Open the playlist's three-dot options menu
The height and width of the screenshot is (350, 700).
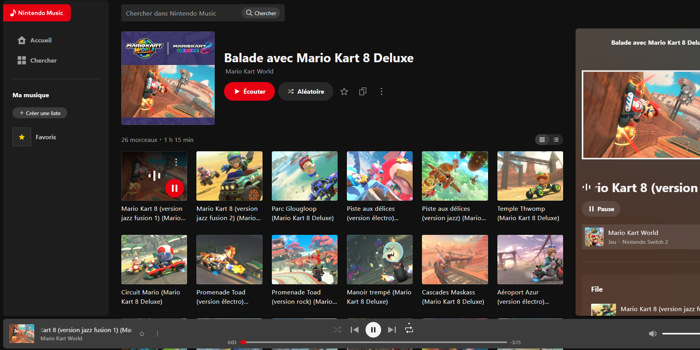point(381,91)
